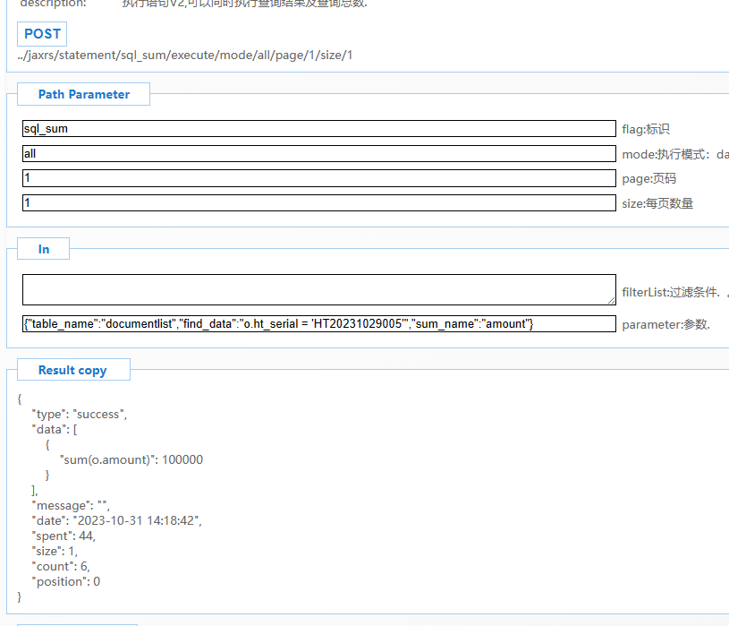Screen dimensions: 729x626
Task: Click the filterList textarea
Action: (319, 289)
